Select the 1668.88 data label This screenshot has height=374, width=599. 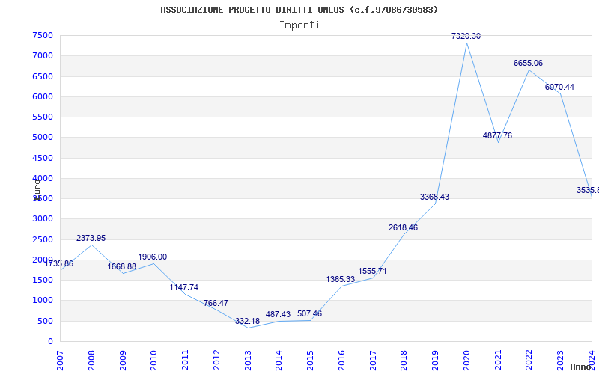point(121,266)
